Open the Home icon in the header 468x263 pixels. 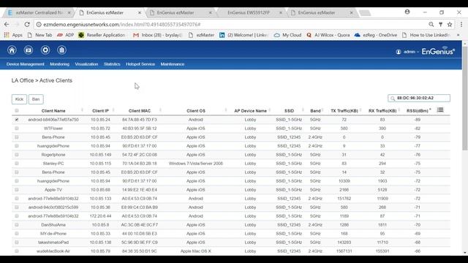[x=12, y=50]
